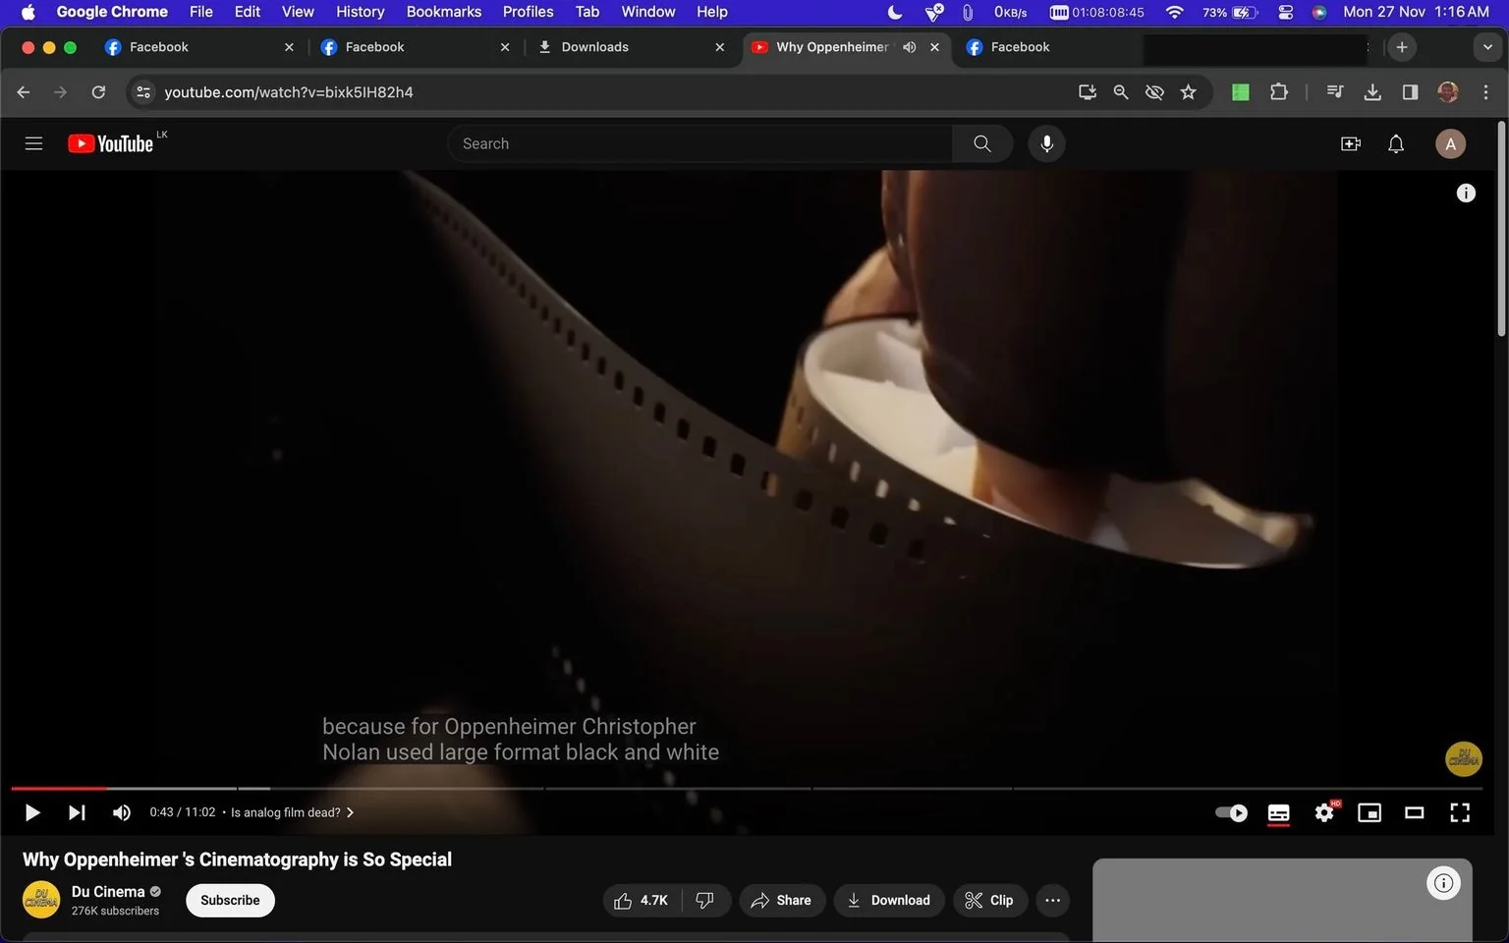Screen dimensions: 1509x943
Task: Search with your voice microphone icon
Action: pyautogui.click(x=1046, y=143)
